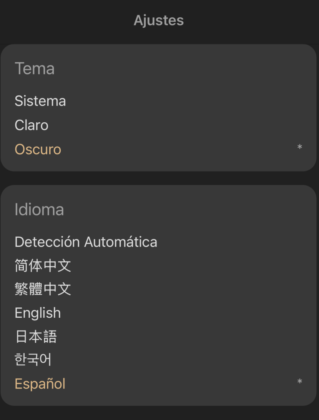Pick 한국어 in the Idioma list

coord(33,360)
